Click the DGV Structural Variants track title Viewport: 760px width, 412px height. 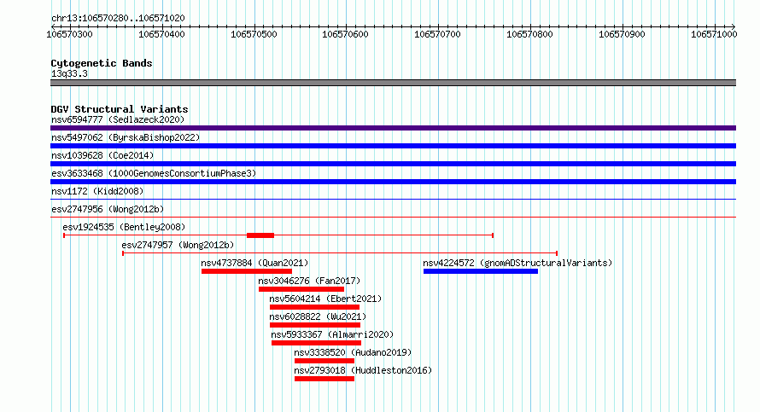(x=120, y=109)
